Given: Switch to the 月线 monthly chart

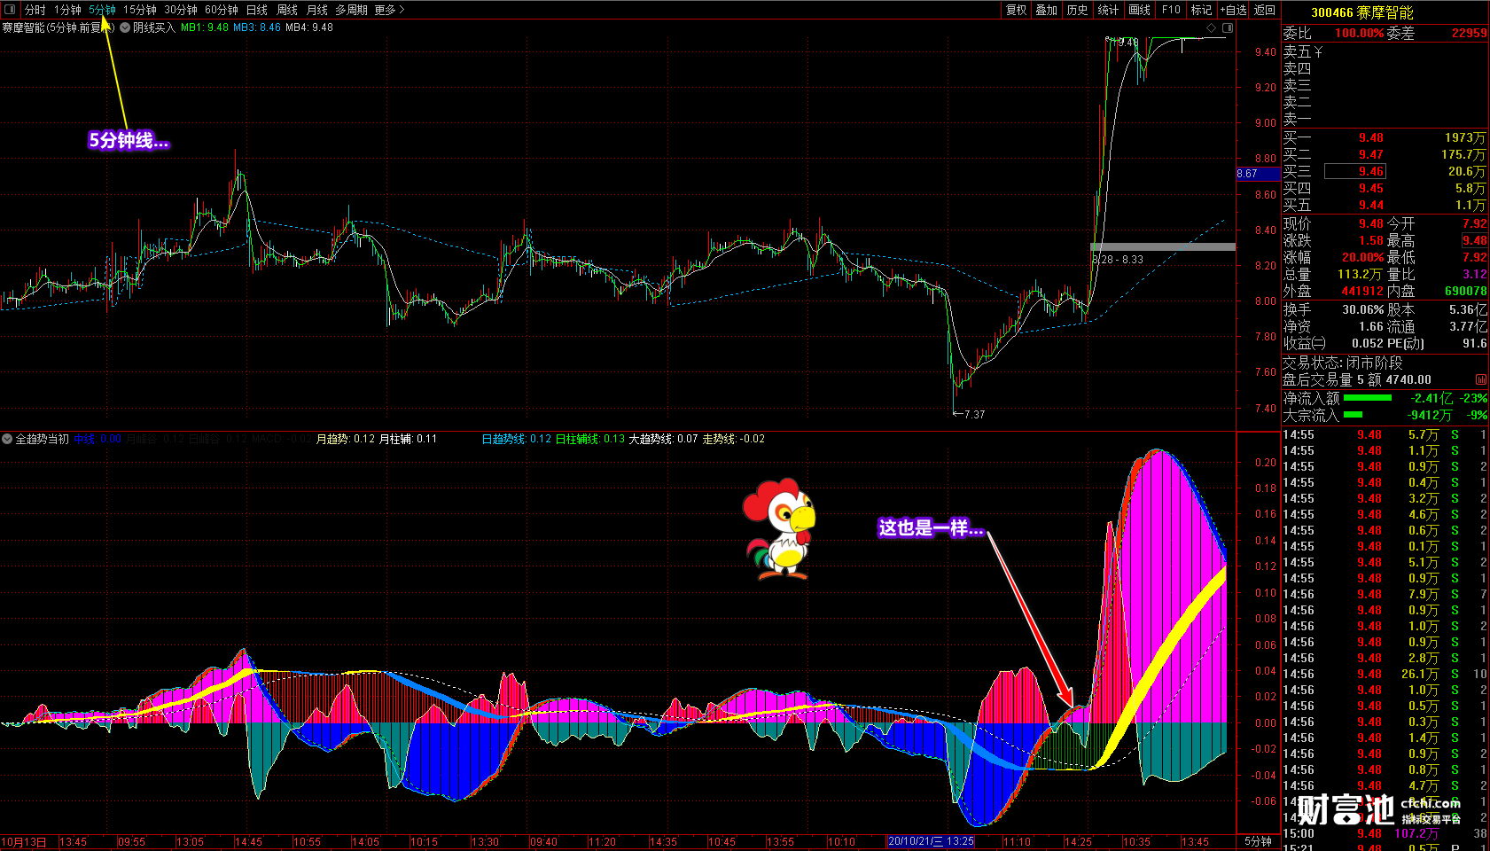Looking at the screenshot, I should (x=316, y=10).
